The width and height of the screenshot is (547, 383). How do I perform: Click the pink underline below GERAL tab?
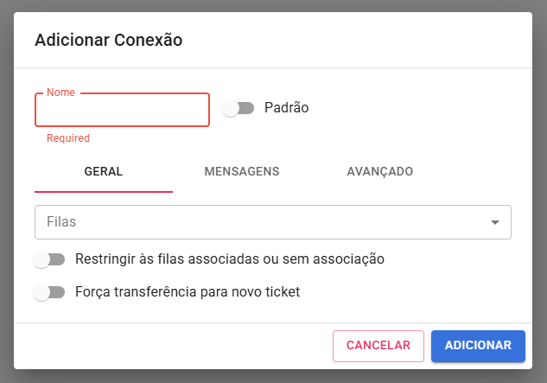click(104, 191)
